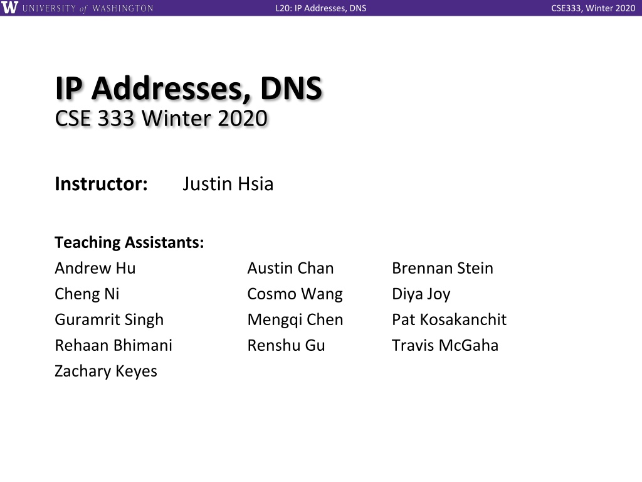Image resolution: width=642 pixels, height=482 pixels.
Task: Select the name Austin Chan
Action: pyautogui.click(x=290, y=268)
